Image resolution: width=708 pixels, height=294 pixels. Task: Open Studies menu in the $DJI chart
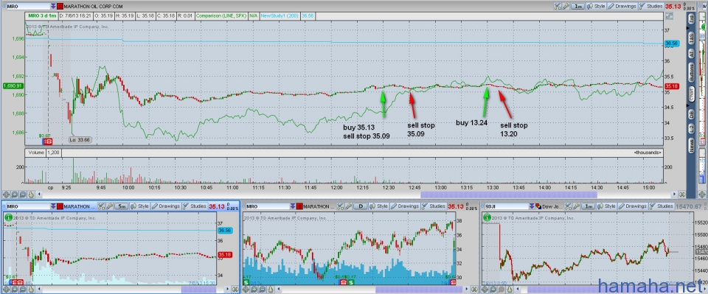[x=662, y=206]
